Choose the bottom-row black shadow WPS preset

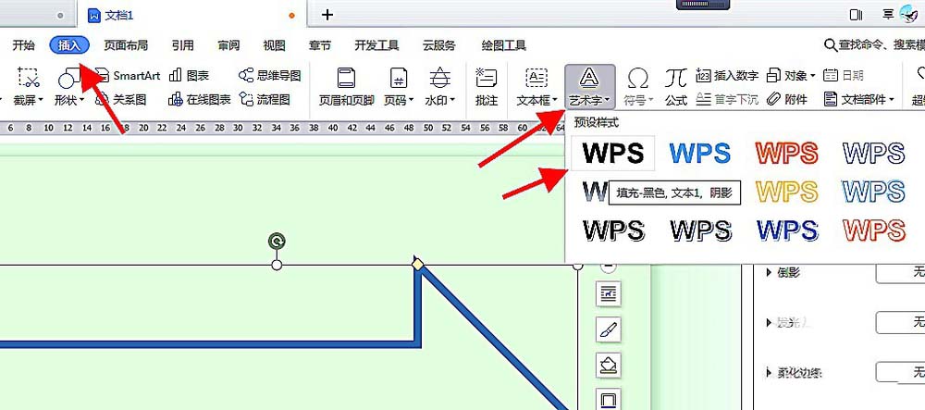613,230
